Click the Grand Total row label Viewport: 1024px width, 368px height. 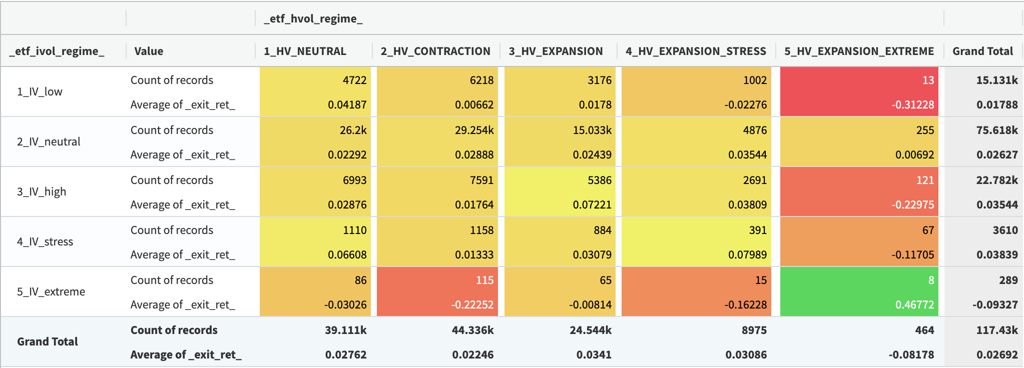[x=48, y=341]
